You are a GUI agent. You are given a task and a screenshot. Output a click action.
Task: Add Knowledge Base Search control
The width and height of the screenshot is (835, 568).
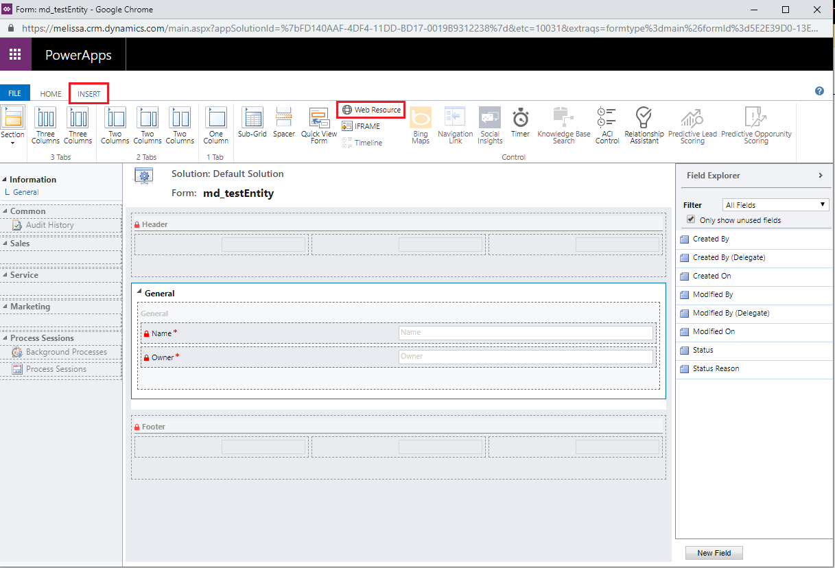pos(564,126)
